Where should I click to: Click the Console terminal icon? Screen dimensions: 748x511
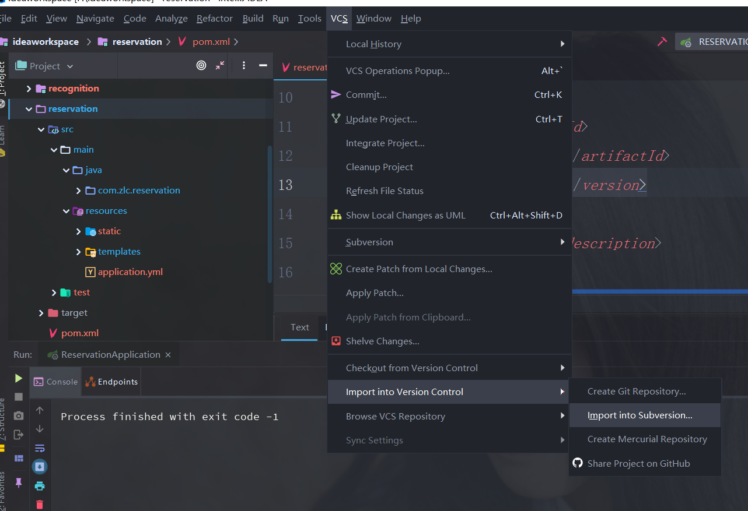click(x=39, y=382)
